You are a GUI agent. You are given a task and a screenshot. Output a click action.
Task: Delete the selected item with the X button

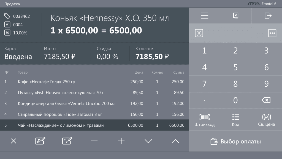click(x=13, y=141)
